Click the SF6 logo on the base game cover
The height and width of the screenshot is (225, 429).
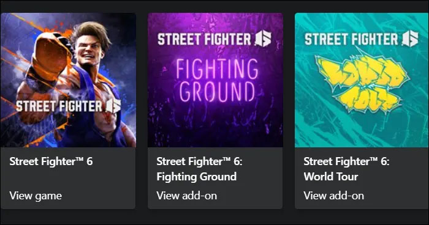click(x=113, y=106)
